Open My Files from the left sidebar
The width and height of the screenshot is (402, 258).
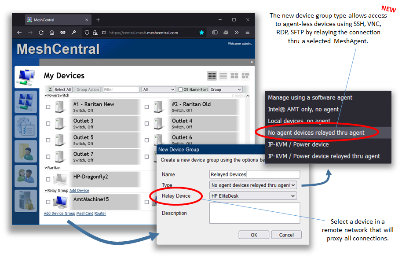[x=26, y=152]
